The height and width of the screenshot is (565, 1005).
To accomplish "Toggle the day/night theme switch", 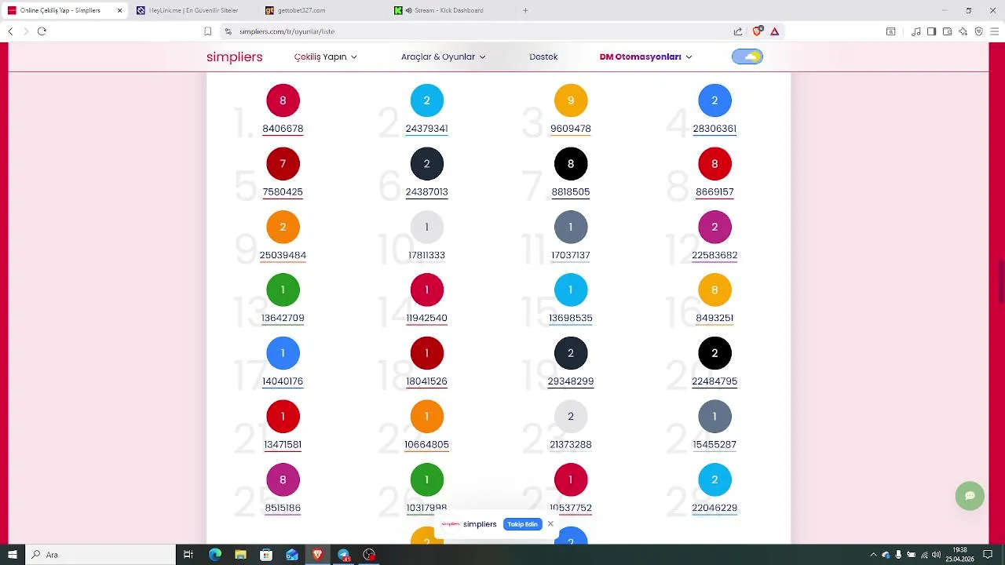I will pyautogui.click(x=747, y=56).
